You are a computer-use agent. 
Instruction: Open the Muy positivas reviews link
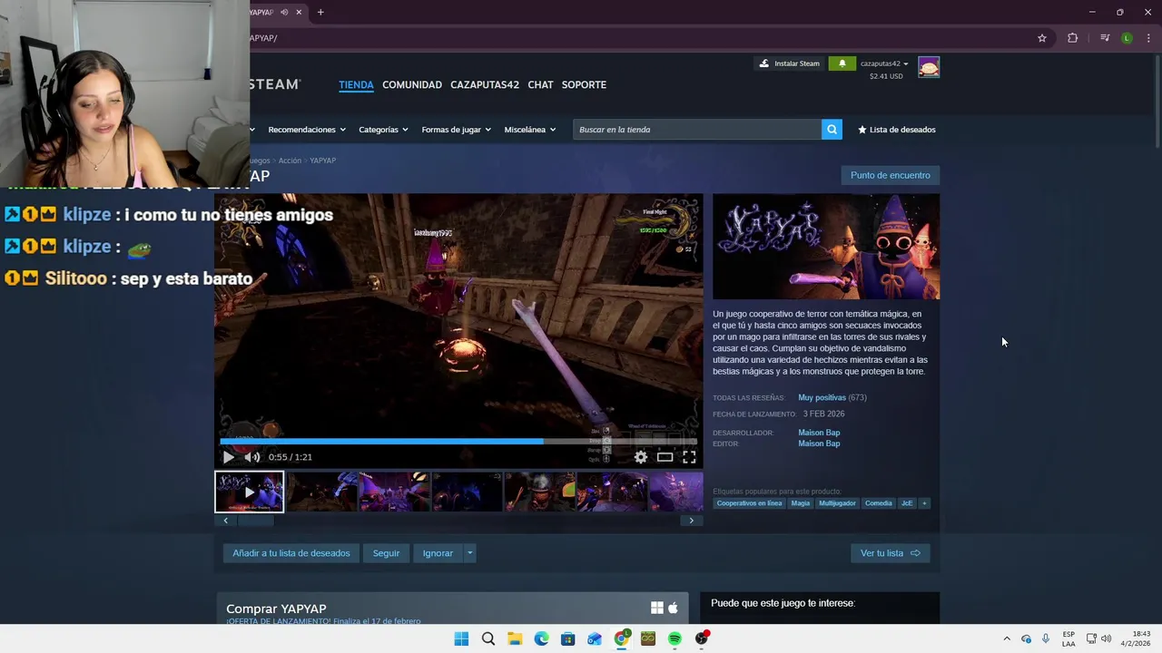pyautogui.click(x=822, y=397)
